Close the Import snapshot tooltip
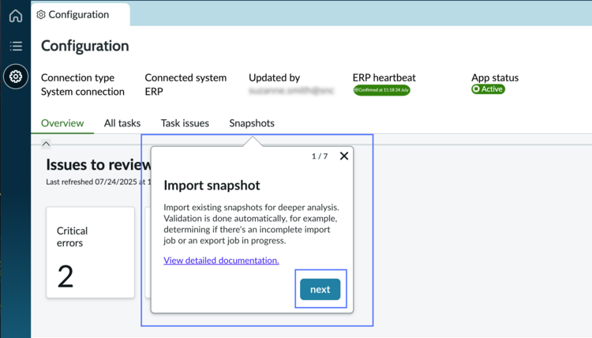The width and height of the screenshot is (592, 338). 344,156
